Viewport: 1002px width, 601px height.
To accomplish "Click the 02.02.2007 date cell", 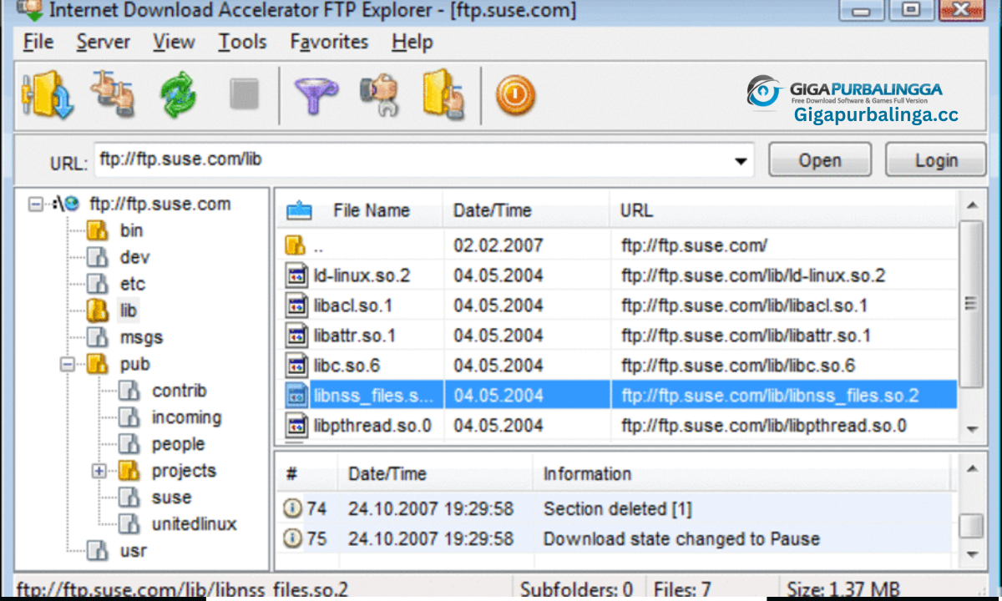I will [498, 245].
